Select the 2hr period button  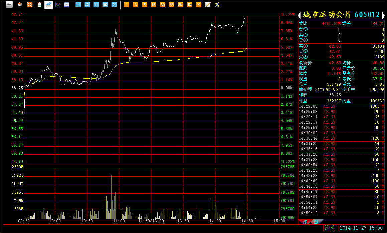click(x=181, y=5)
